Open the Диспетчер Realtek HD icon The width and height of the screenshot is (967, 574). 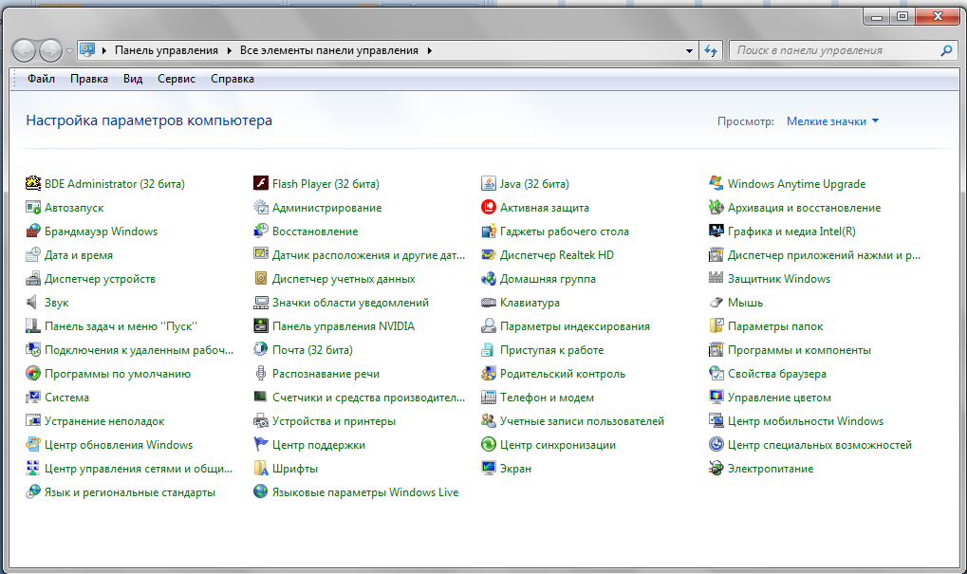[x=489, y=254]
